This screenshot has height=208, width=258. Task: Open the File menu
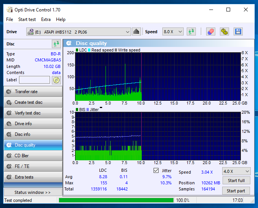(x=10, y=19)
